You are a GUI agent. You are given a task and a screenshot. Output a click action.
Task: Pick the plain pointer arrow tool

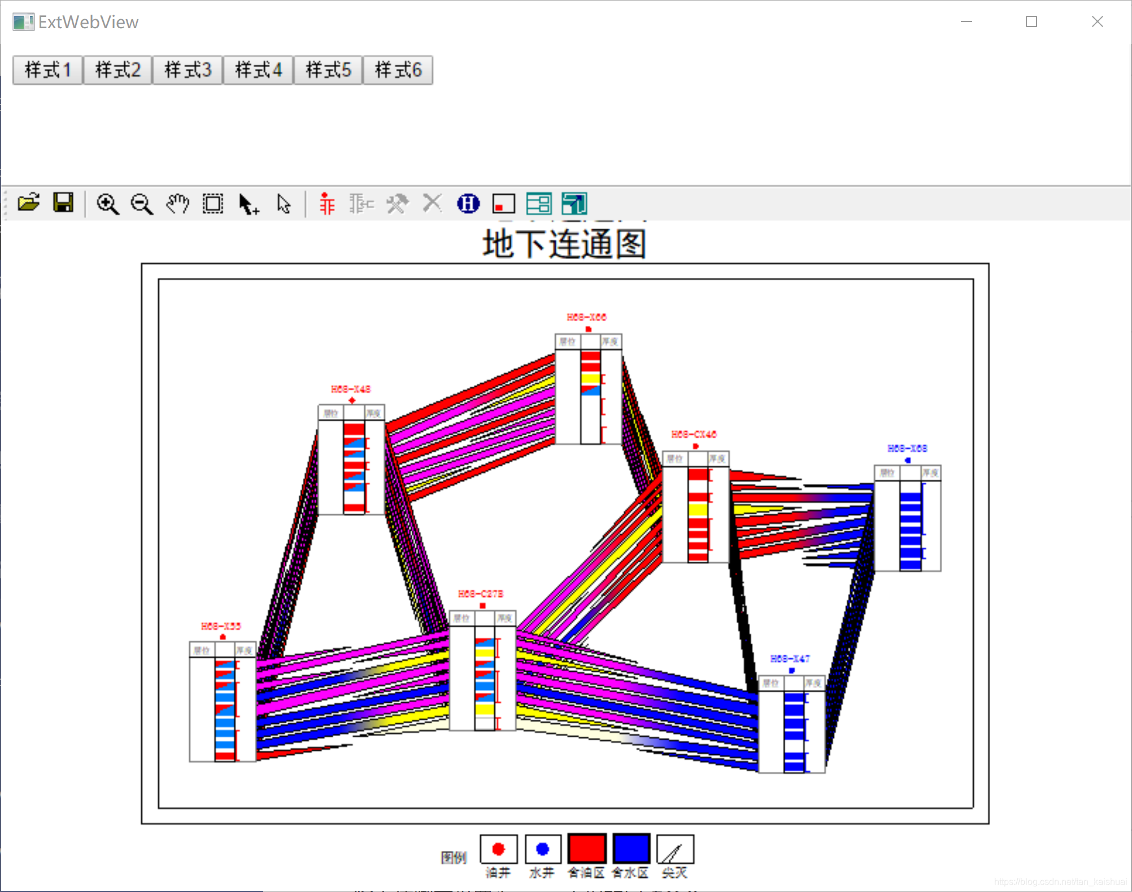click(284, 204)
